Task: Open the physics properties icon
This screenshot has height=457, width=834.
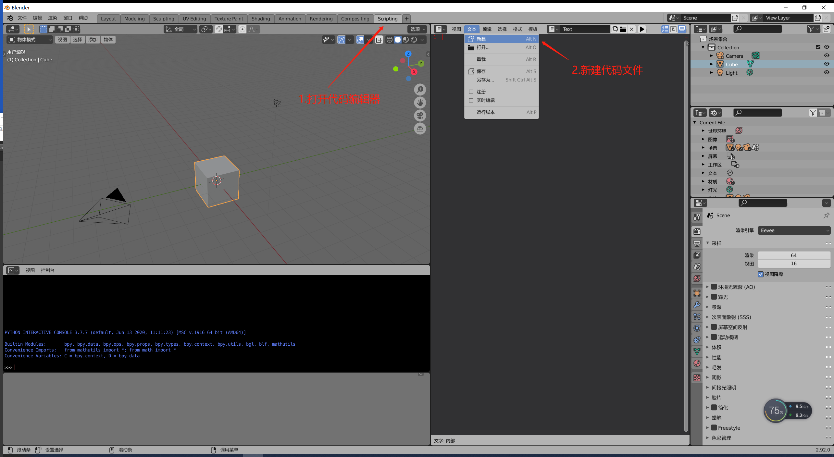Action: click(697, 328)
